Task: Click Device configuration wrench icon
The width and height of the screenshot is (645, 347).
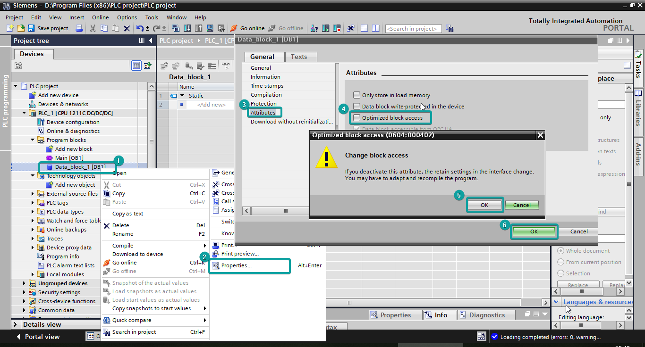Action: (x=41, y=122)
